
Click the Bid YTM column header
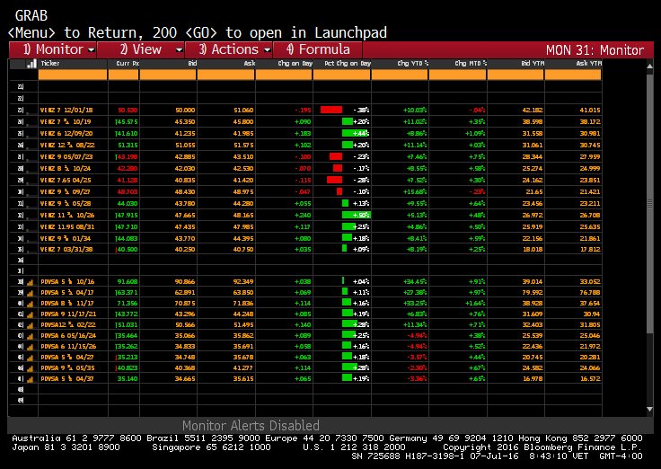click(x=533, y=63)
